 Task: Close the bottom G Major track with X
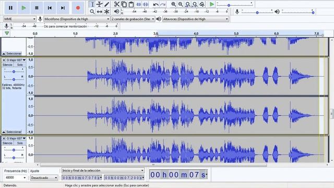click(x=4, y=138)
